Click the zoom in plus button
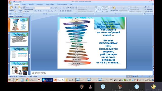 150,76
